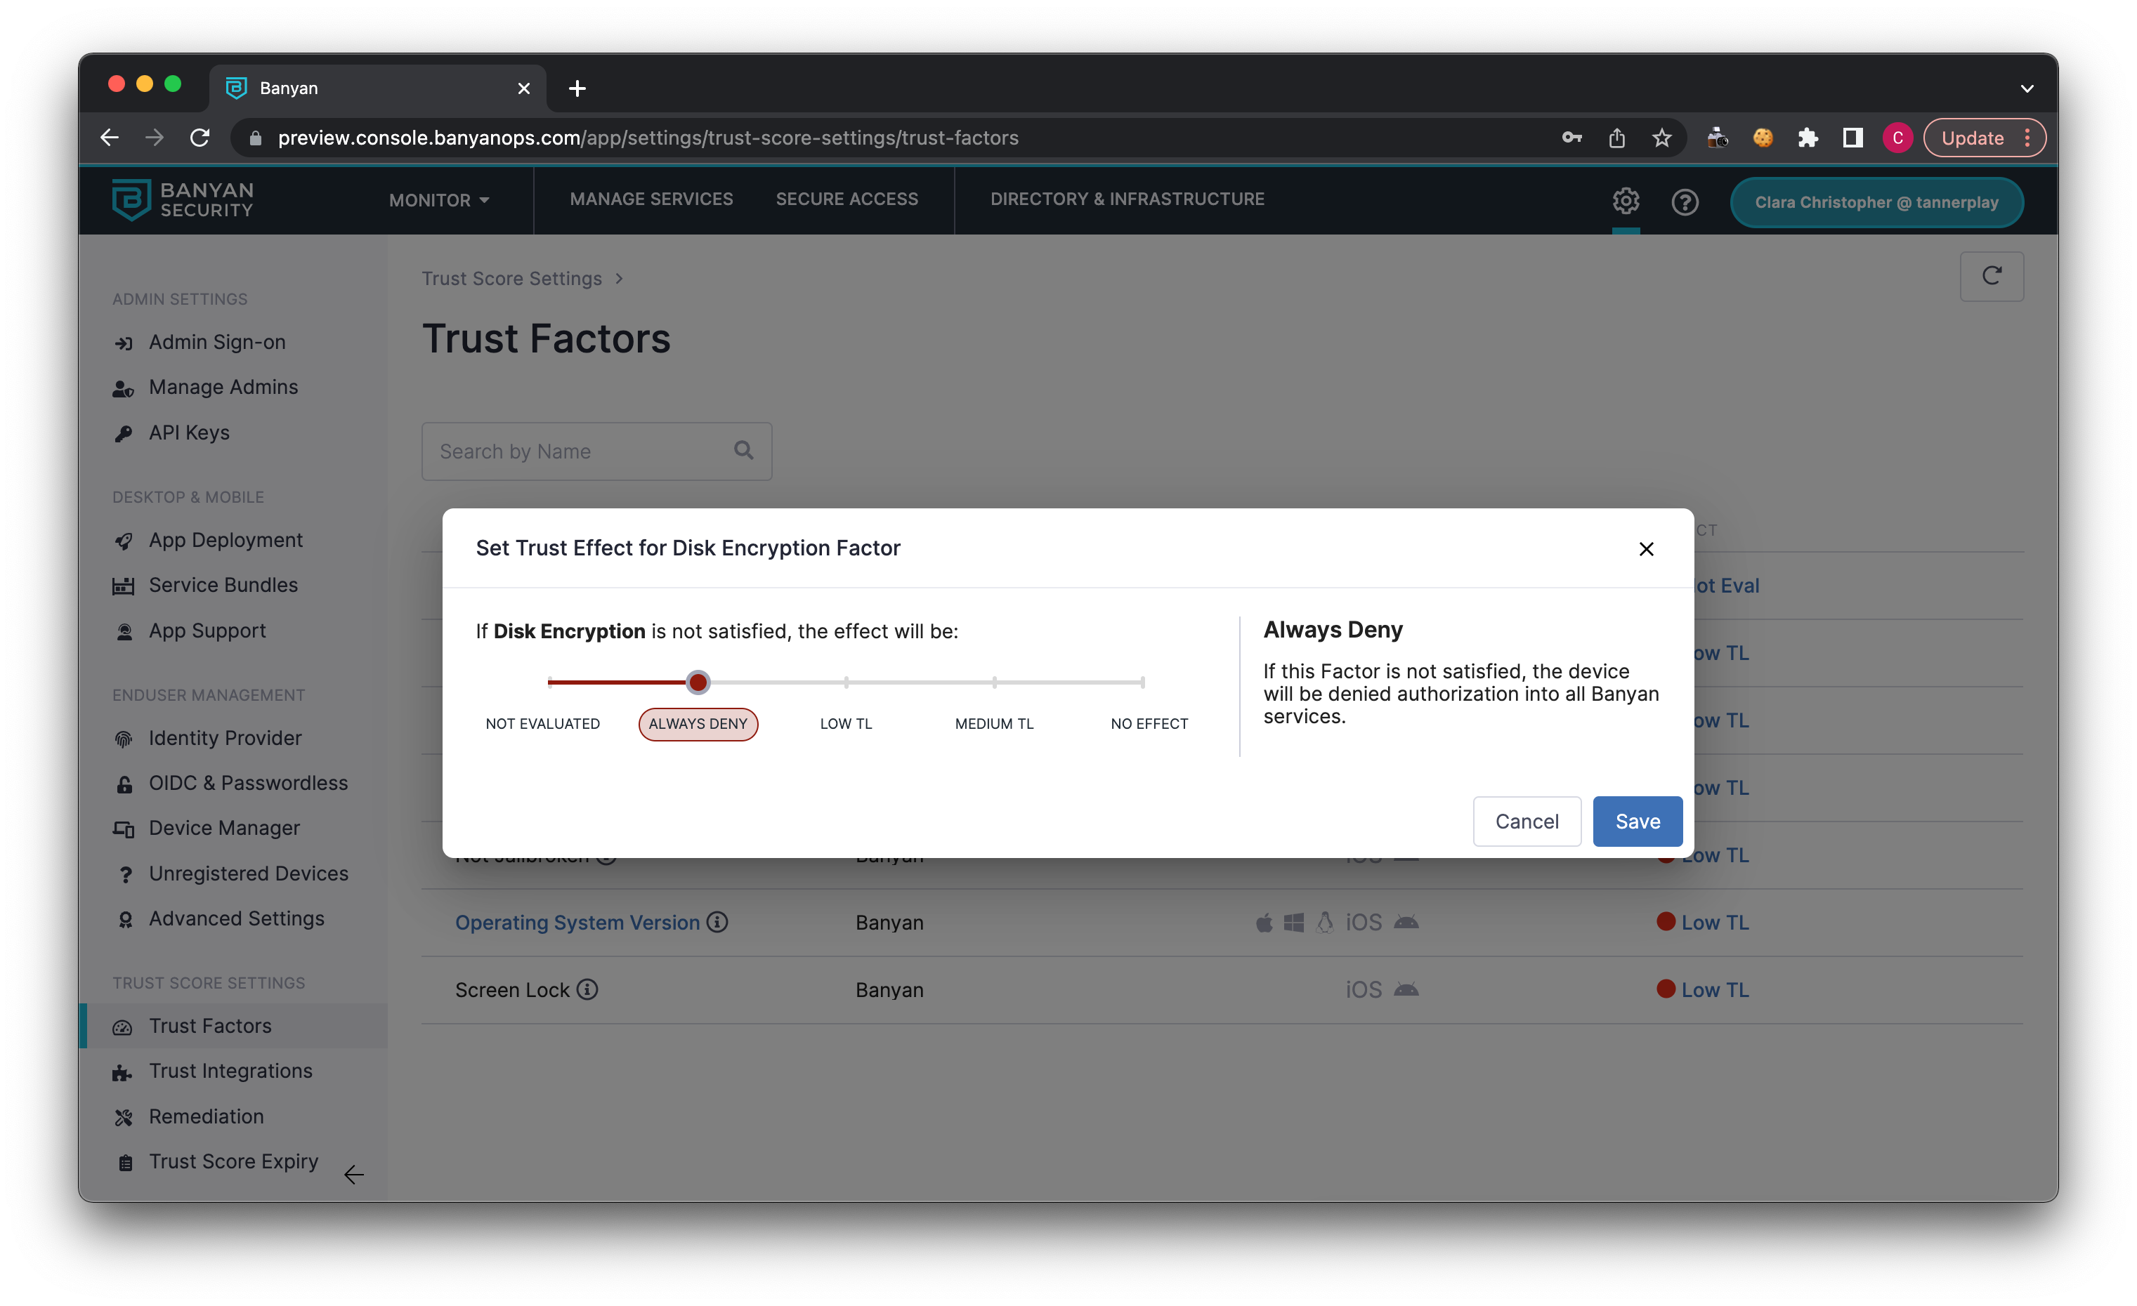The height and width of the screenshot is (1306, 2137).
Task: Choose the NO EFFECT option
Action: (x=1149, y=724)
